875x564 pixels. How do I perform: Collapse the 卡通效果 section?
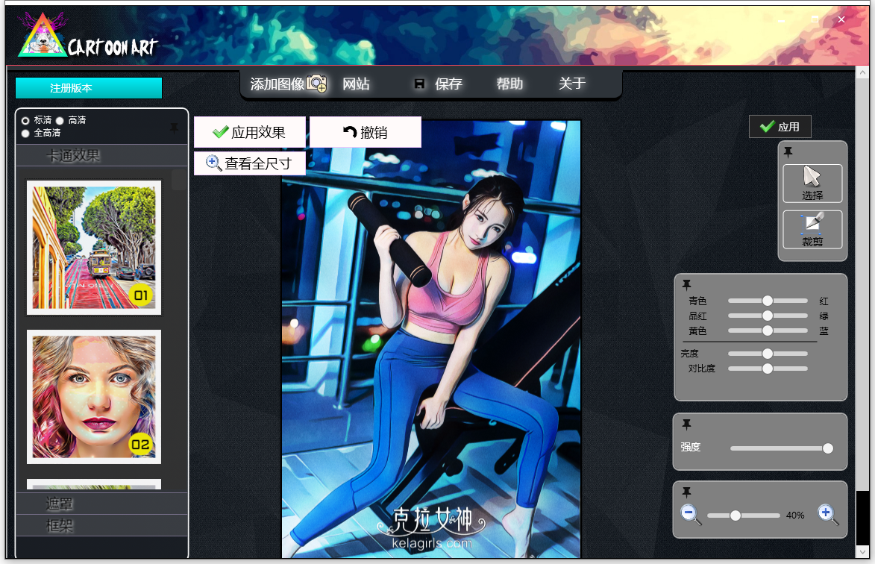[x=101, y=156]
